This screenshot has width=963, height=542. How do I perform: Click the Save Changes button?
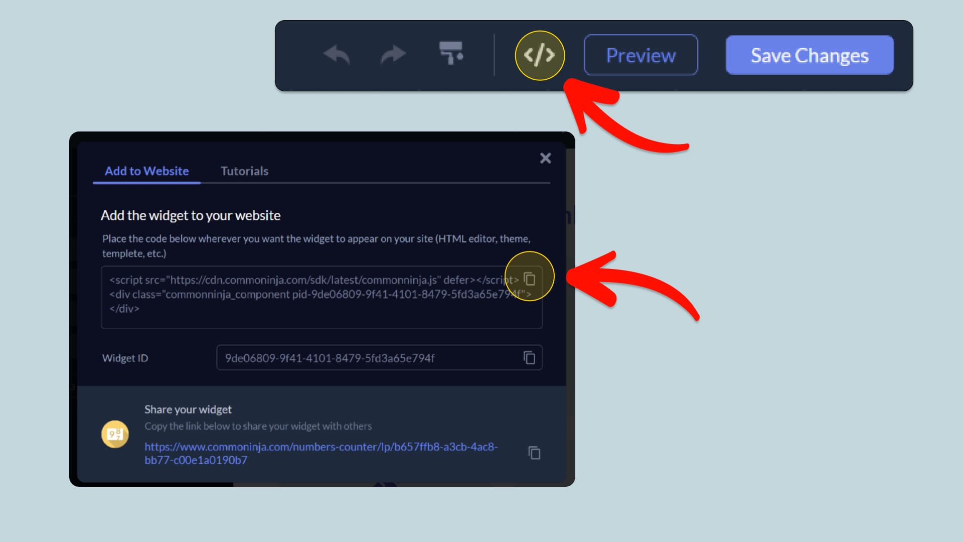pos(809,55)
